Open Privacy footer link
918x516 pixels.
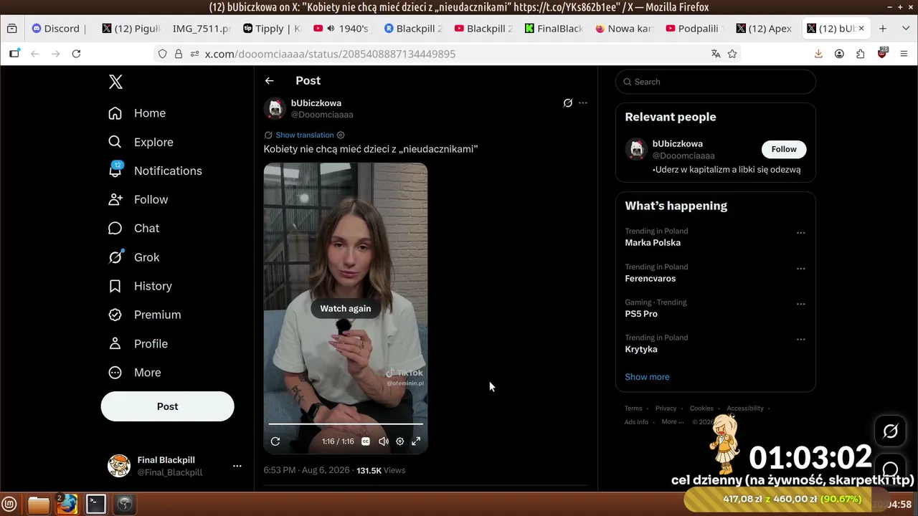click(x=666, y=408)
